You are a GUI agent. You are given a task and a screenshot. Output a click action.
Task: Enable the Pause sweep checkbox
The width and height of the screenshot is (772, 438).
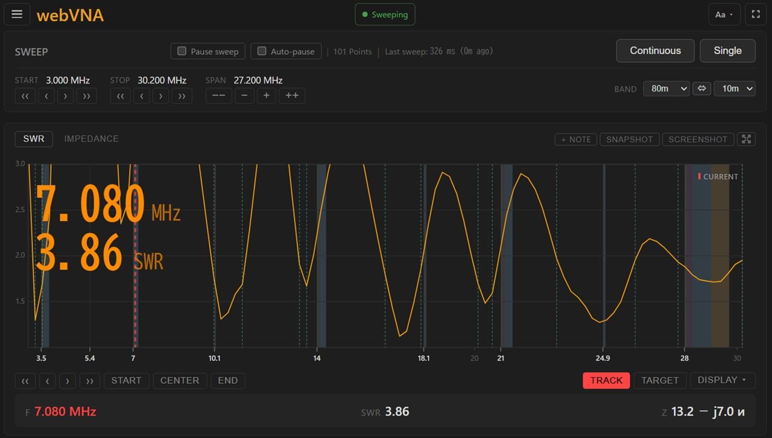(x=208, y=51)
